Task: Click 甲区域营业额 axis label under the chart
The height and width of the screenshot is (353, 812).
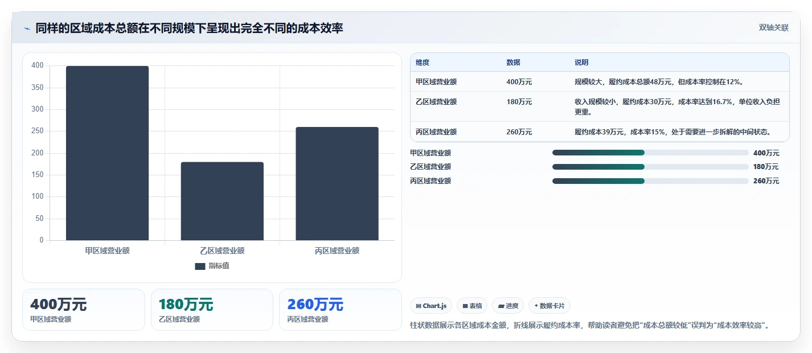Action: tap(108, 251)
